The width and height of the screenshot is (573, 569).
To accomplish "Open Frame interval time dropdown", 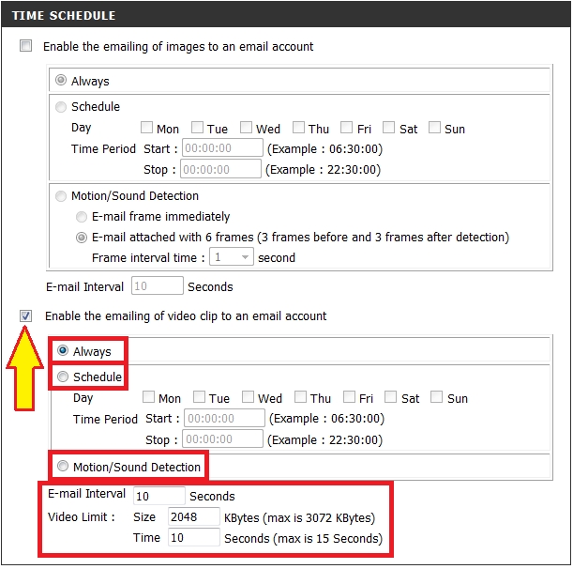I will tap(232, 257).
